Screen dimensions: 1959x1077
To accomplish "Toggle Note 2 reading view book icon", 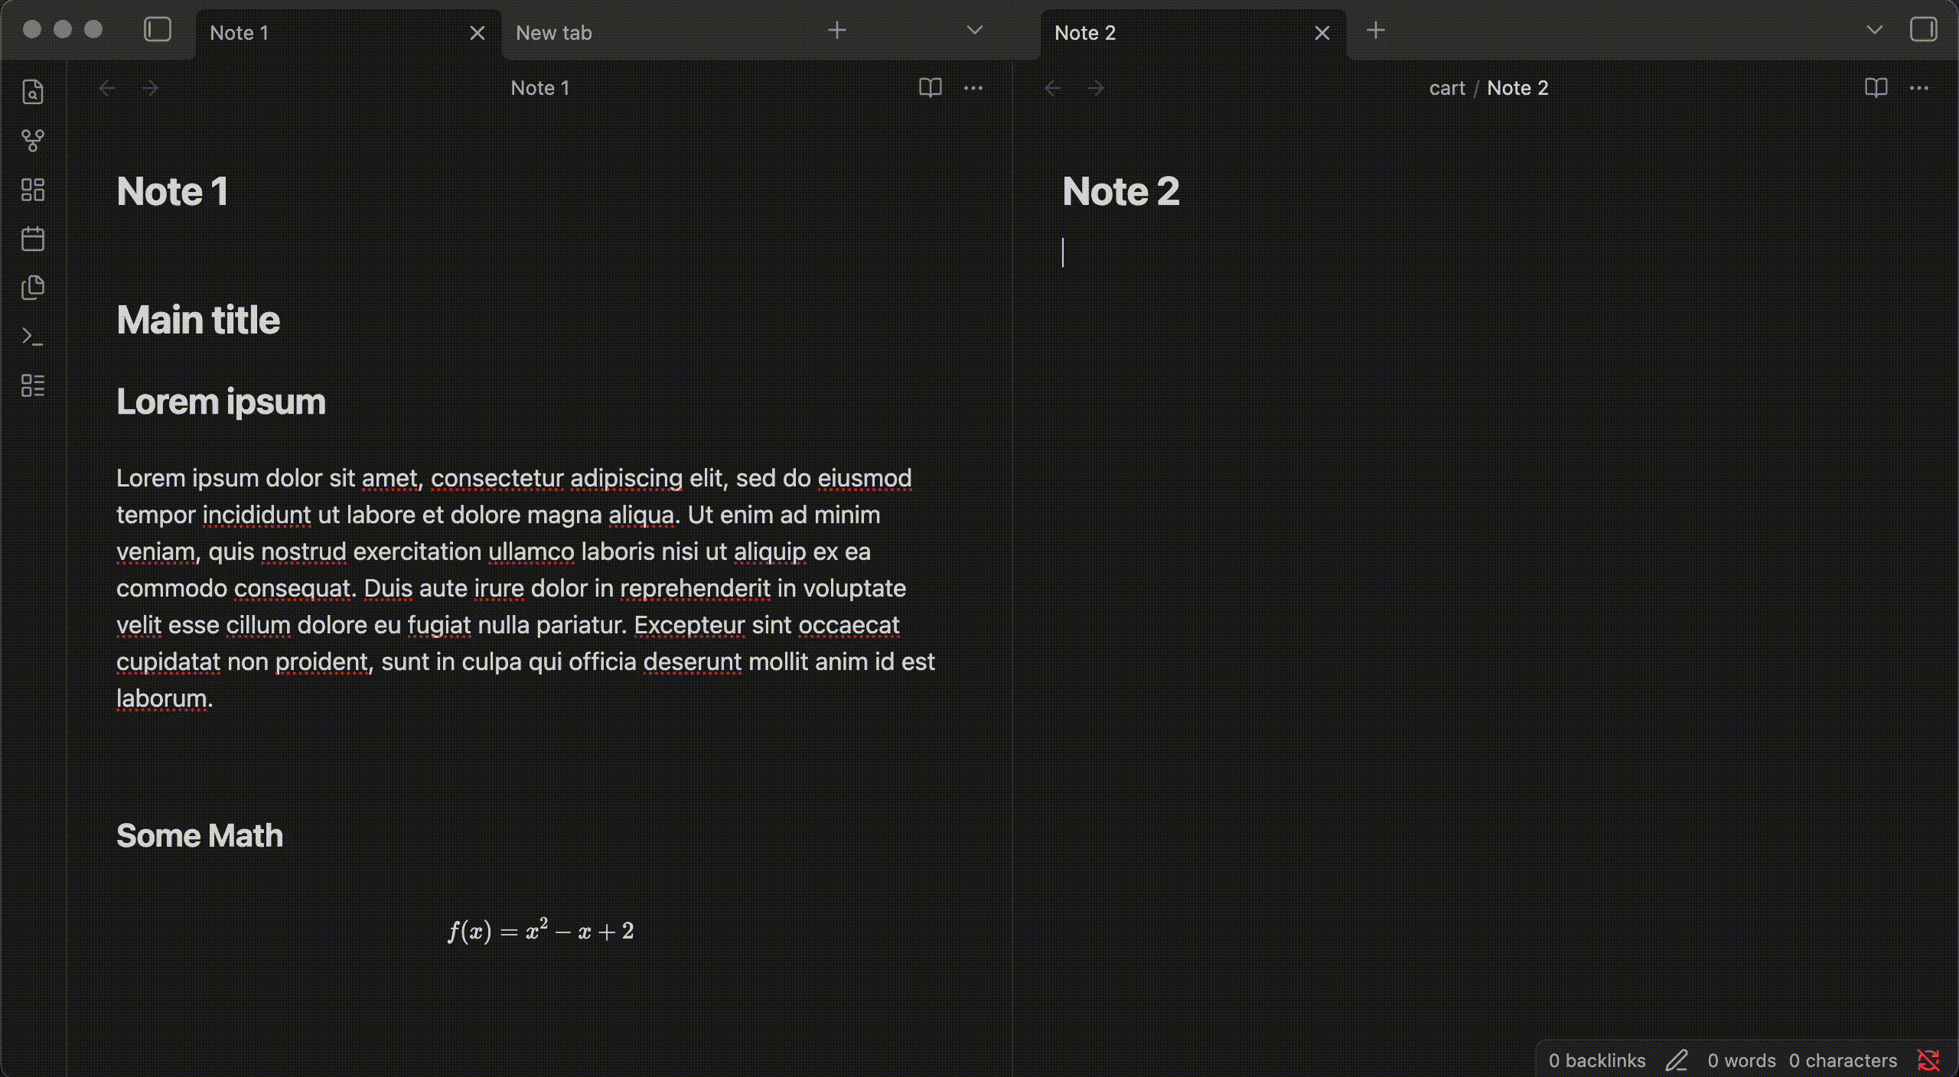I will [x=1876, y=88].
